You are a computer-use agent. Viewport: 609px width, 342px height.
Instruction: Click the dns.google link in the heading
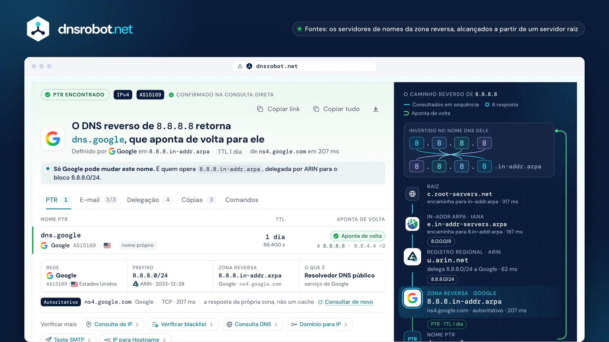(x=98, y=139)
